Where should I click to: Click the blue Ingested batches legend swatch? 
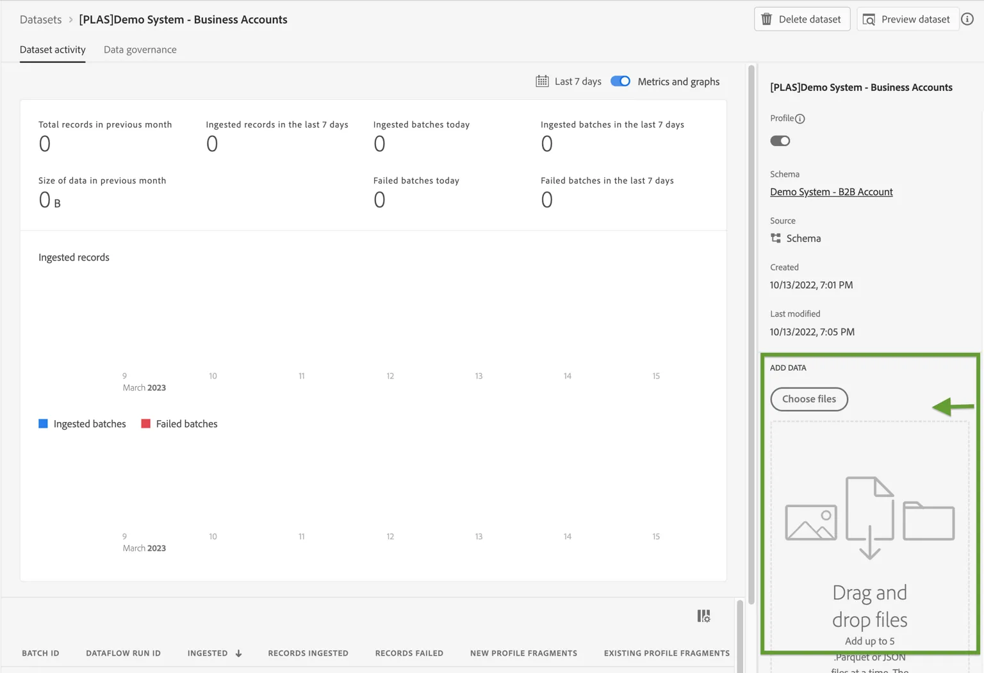point(43,424)
